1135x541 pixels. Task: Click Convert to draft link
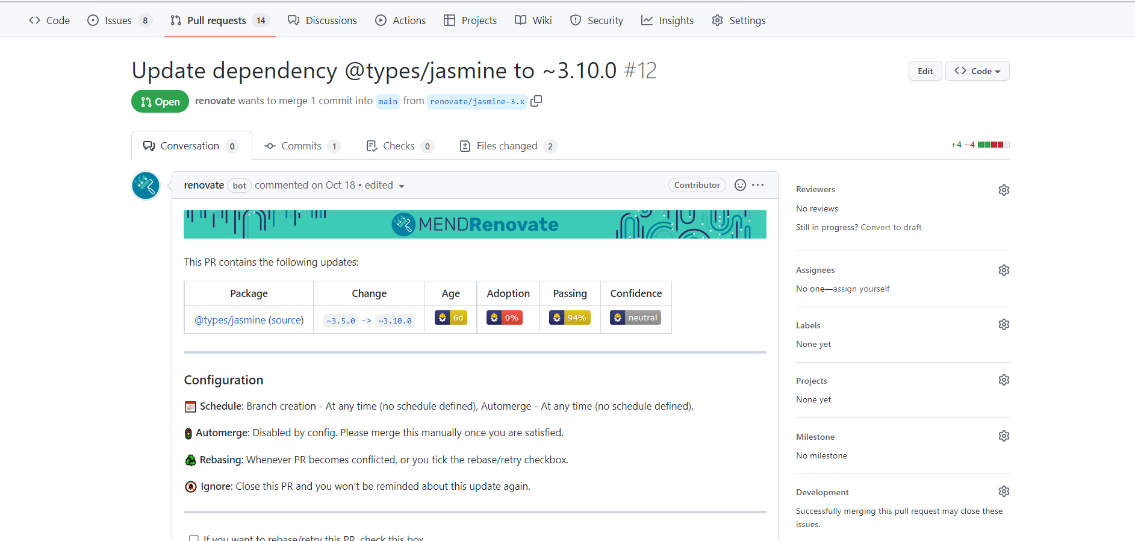(891, 227)
